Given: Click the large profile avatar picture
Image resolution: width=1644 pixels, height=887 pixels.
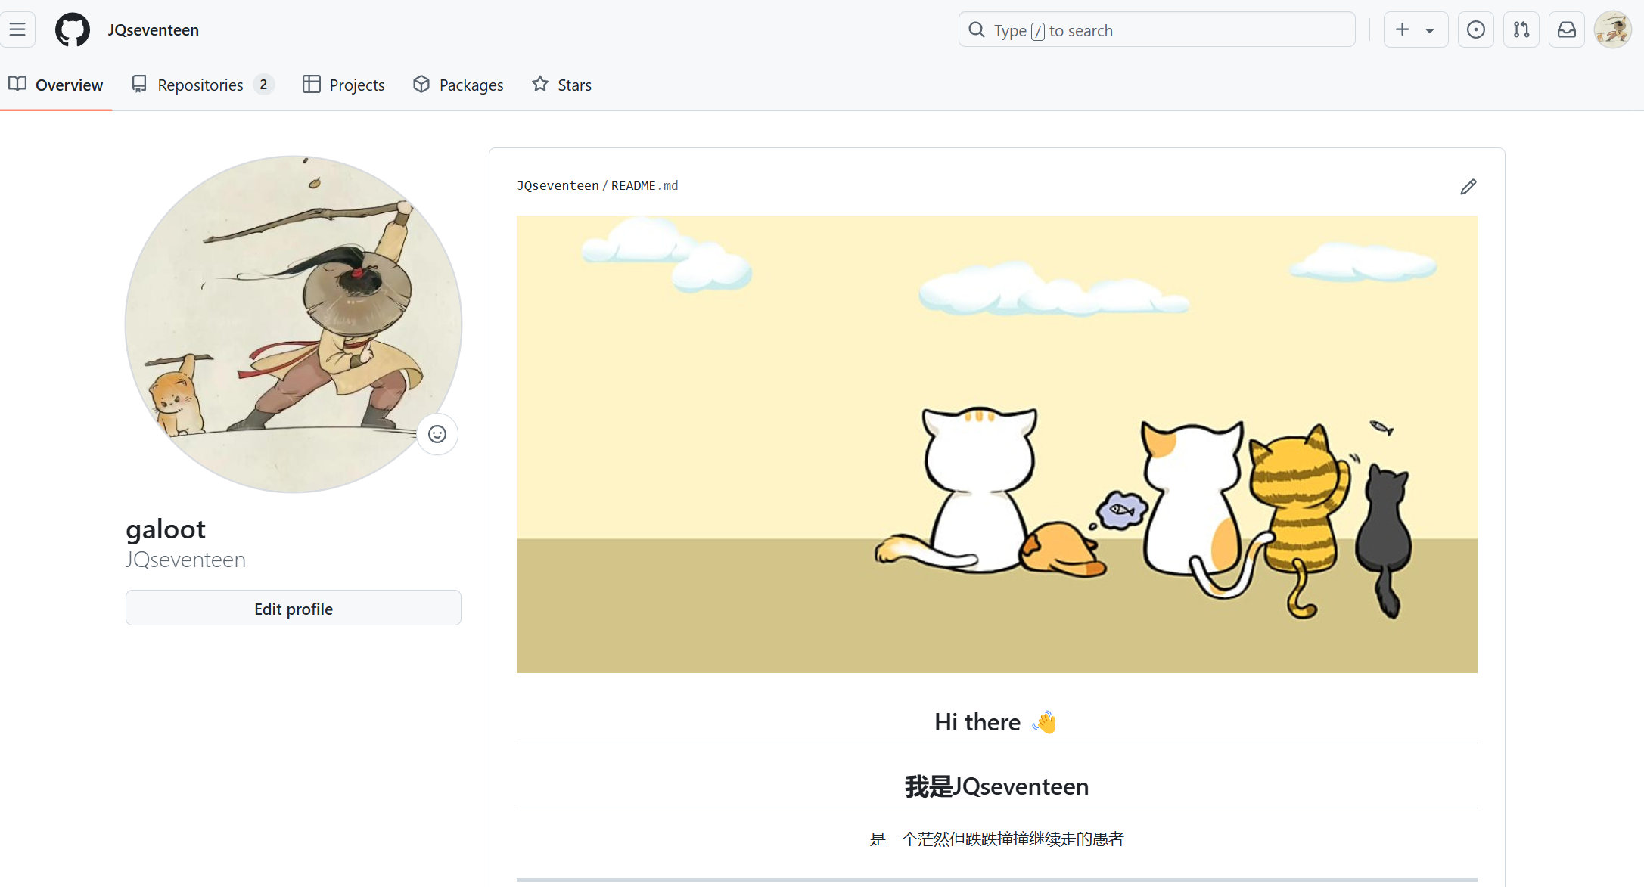Looking at the screenshot, I should [x=294, y=324].
